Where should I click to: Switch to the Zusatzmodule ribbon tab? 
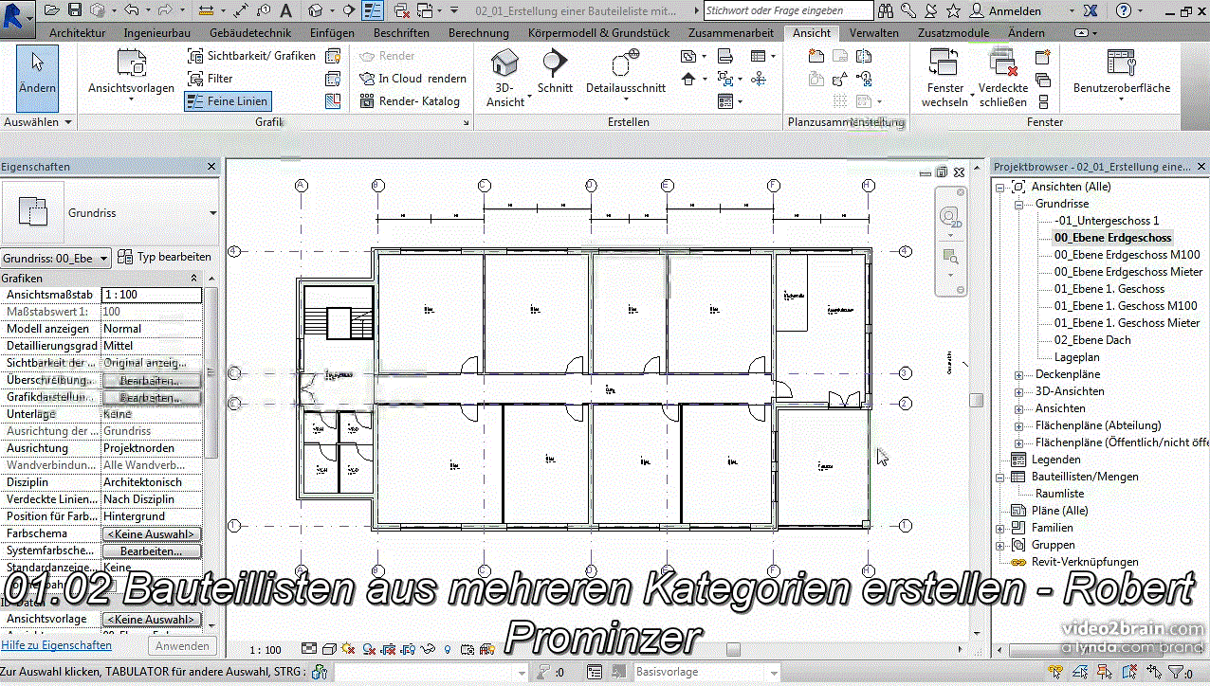[953, 32]
